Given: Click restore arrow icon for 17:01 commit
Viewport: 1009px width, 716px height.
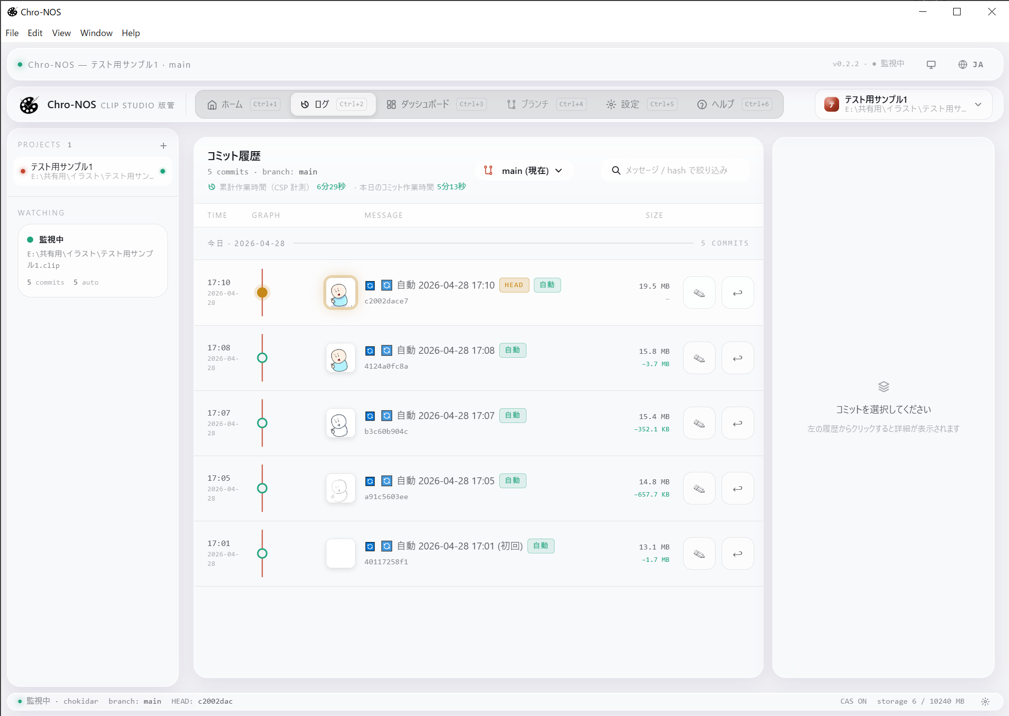Looking at the screenshot, I should click(x=737, y=554).
